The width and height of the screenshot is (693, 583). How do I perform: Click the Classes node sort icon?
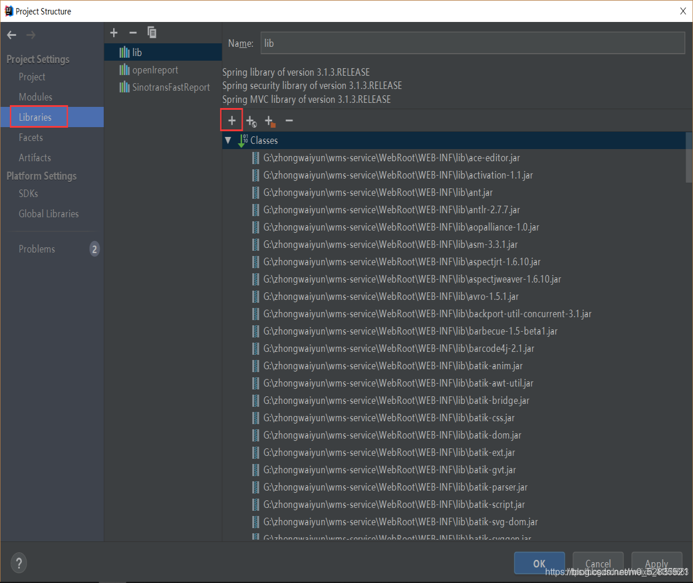(x=243, y=140)
